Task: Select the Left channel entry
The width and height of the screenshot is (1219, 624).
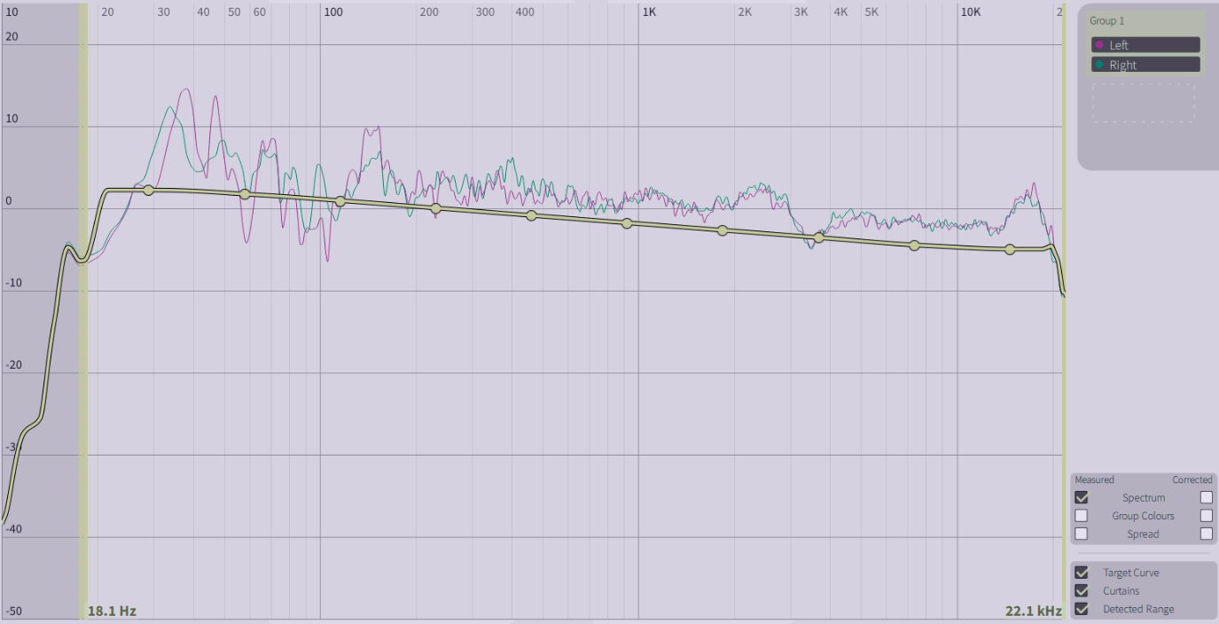Action: 1145,45
